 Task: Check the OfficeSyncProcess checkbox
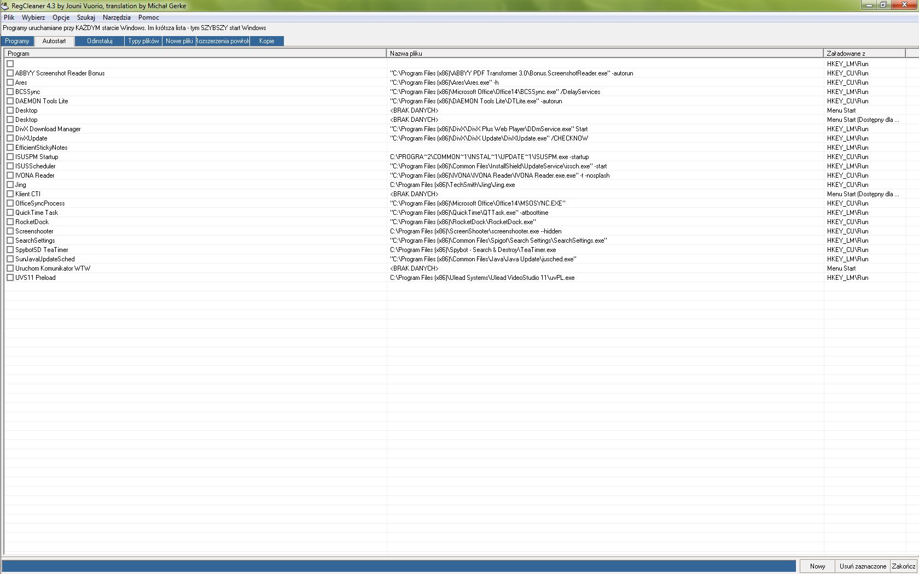[x=10, y=203]
